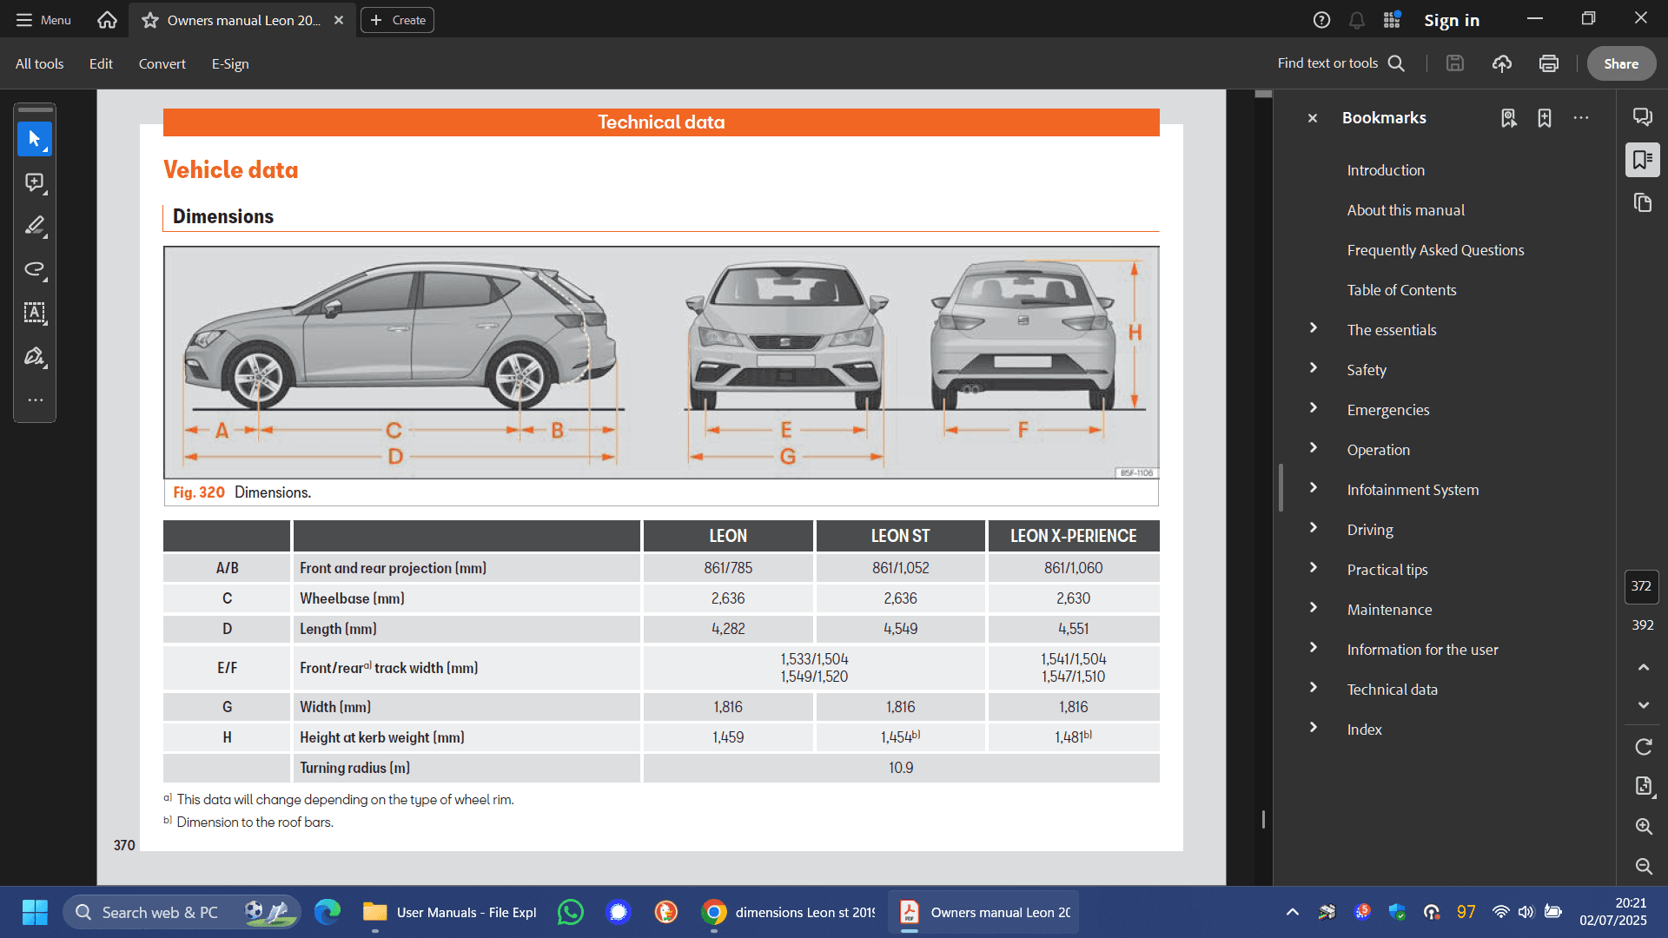Open WhatsApp from taskbar
This screenshot has width=1668, height=938.
pyautogui.click(x=571, y=912)
